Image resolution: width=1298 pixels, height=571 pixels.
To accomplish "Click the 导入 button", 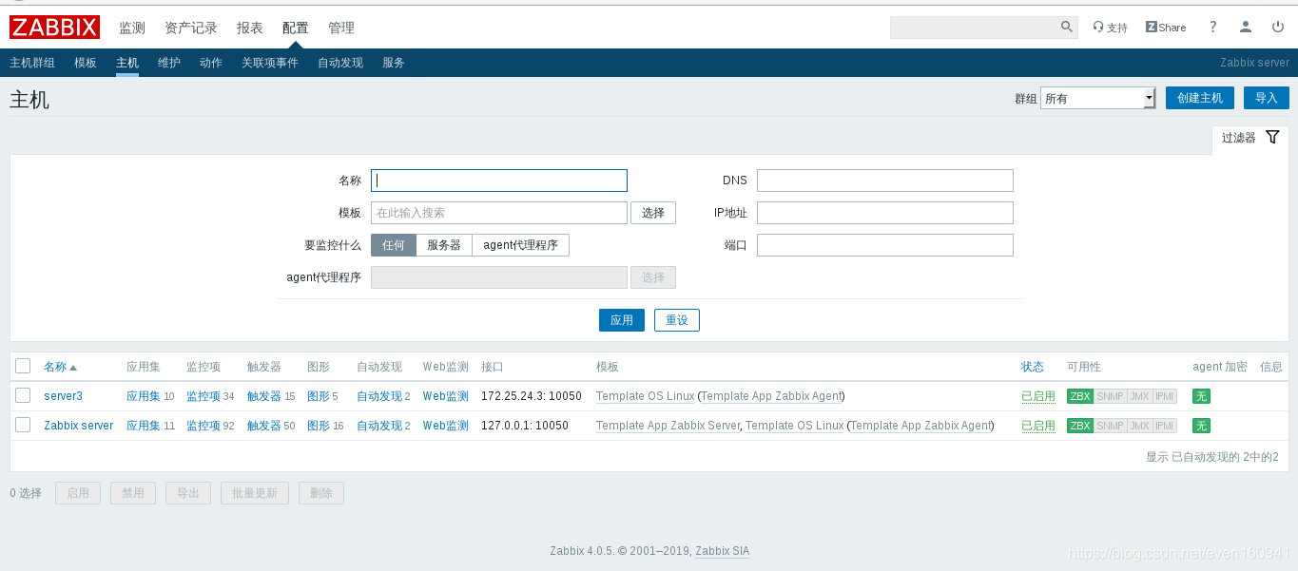I will click(1267, 98).
